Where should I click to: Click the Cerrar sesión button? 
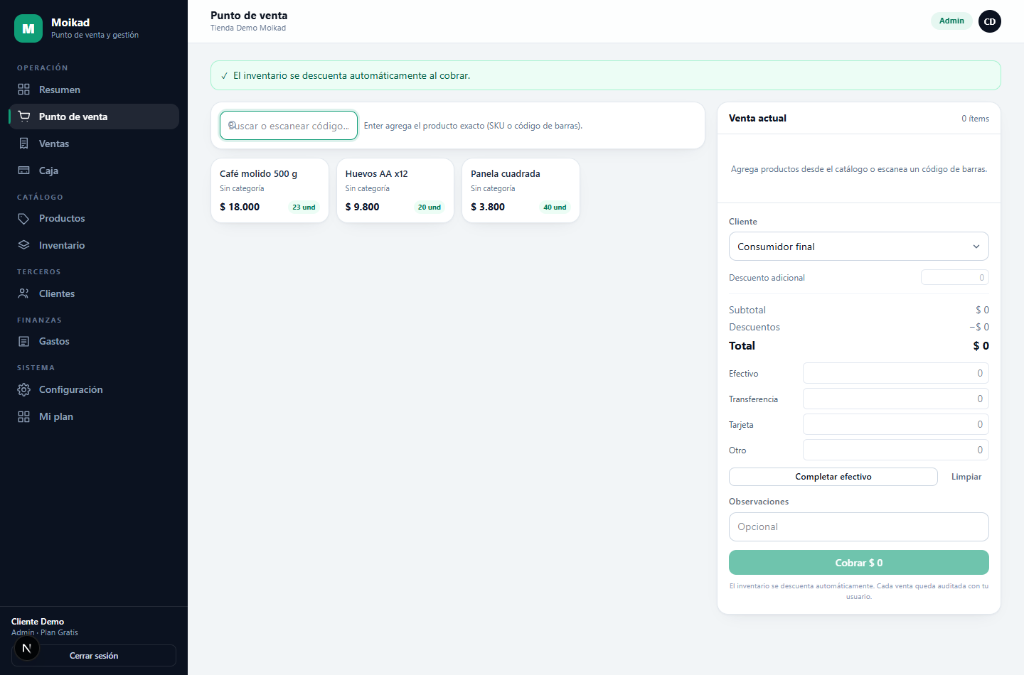94,656
